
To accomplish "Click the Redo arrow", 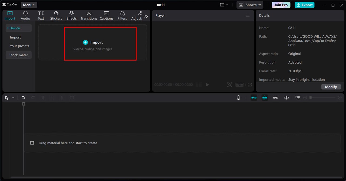I will pos(33,98).
